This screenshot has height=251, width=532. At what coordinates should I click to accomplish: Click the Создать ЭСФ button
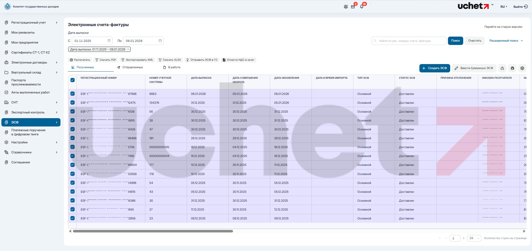434,68
